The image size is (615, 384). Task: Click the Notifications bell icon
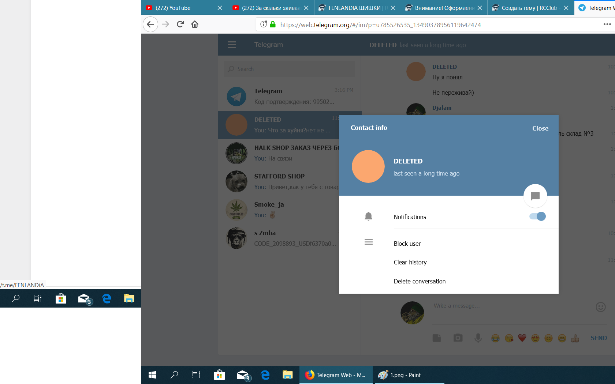point(369,217)
